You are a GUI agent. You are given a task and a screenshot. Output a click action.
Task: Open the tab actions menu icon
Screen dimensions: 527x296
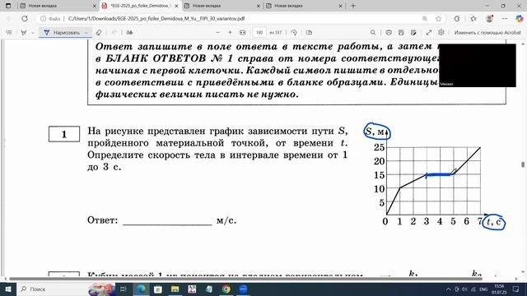coord(8,6)
